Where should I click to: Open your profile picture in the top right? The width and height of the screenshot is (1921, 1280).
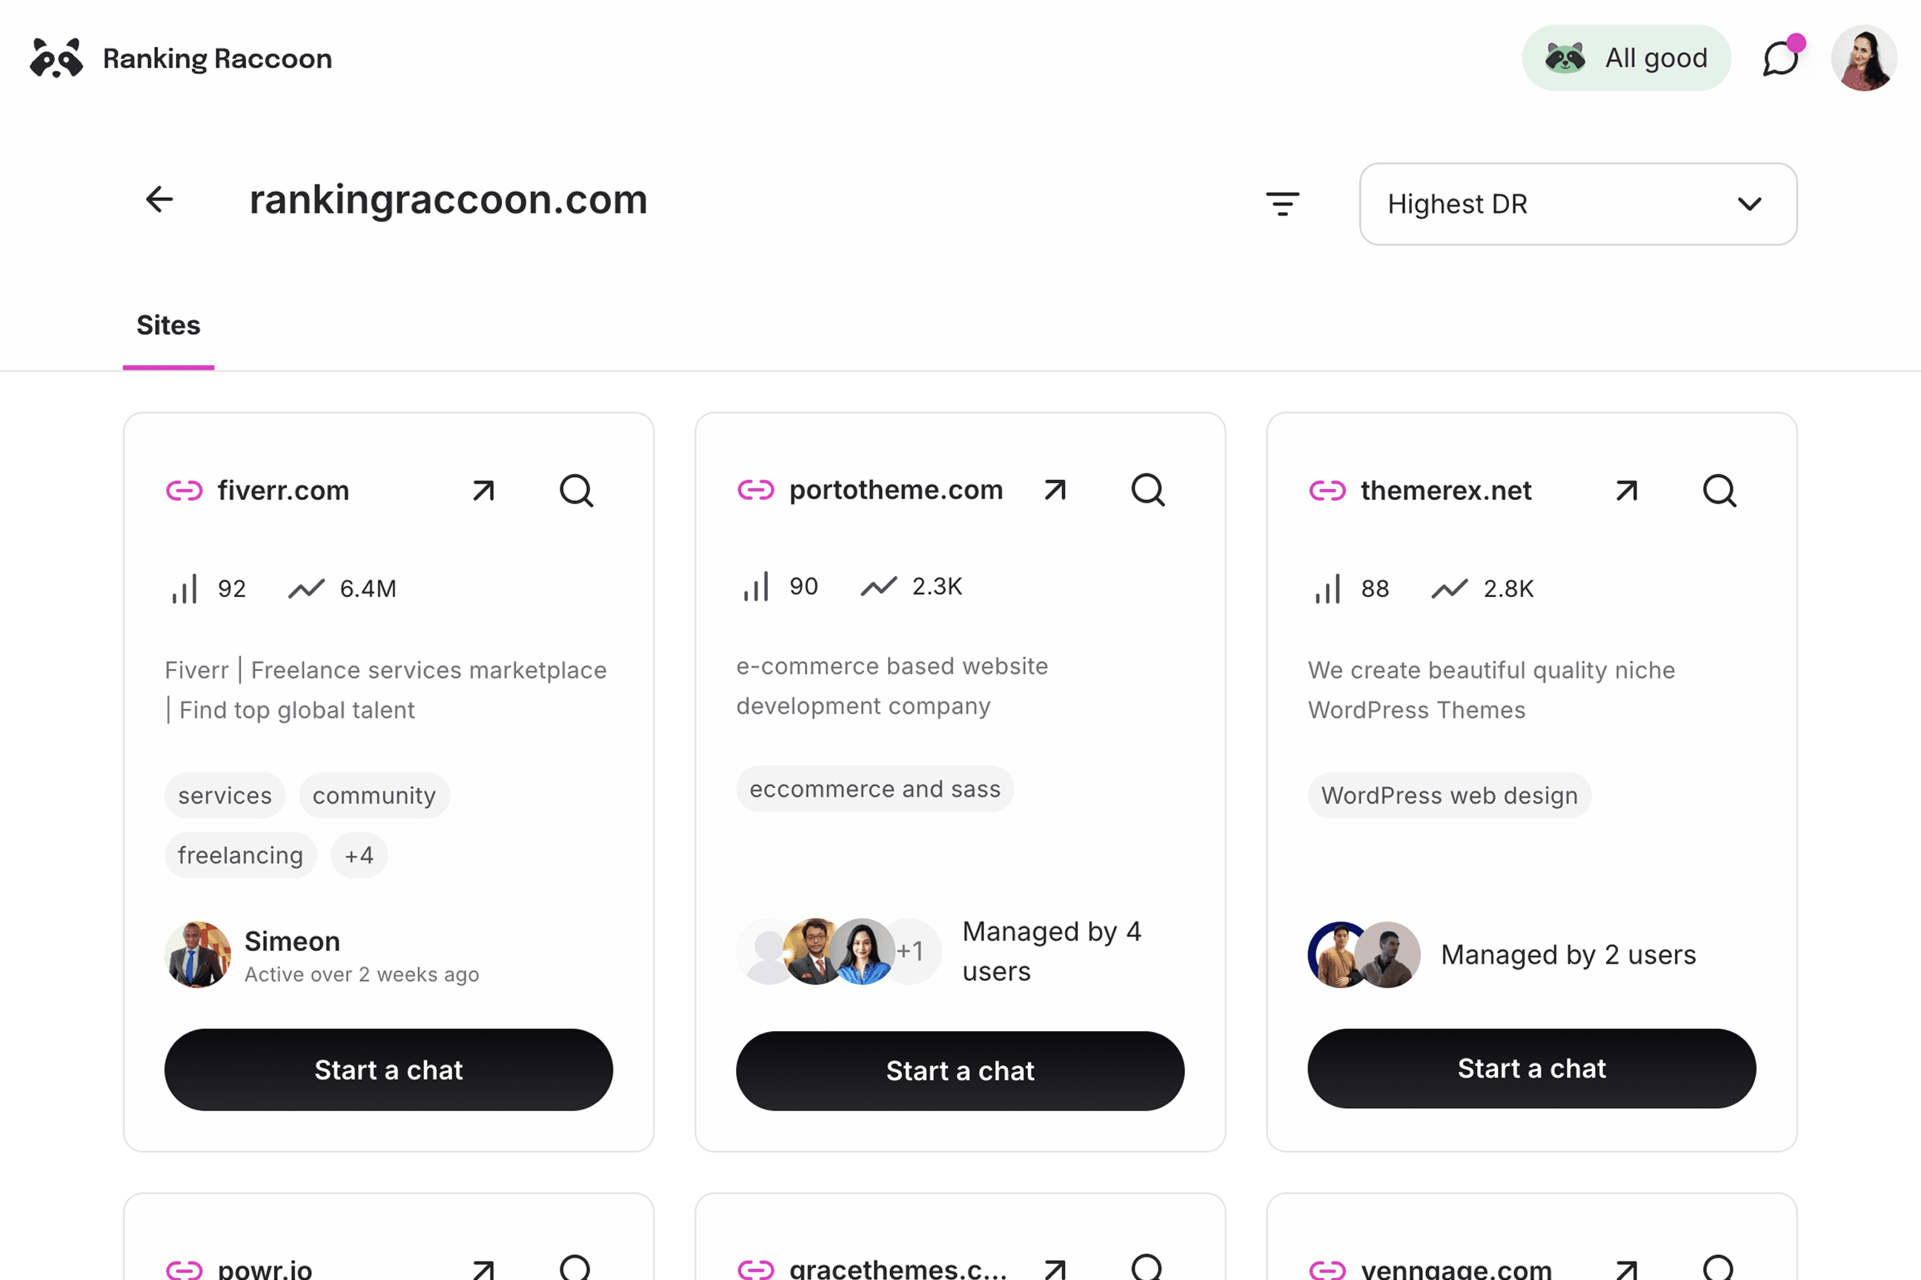click(x=1865, y=57)
